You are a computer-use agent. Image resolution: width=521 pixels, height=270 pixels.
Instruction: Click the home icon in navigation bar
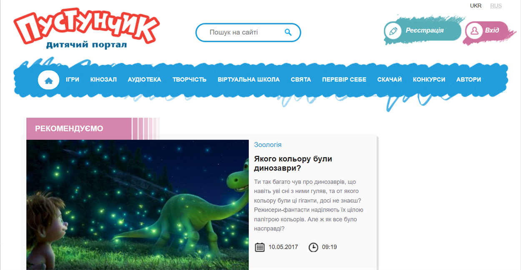click(x=49, y=80)
